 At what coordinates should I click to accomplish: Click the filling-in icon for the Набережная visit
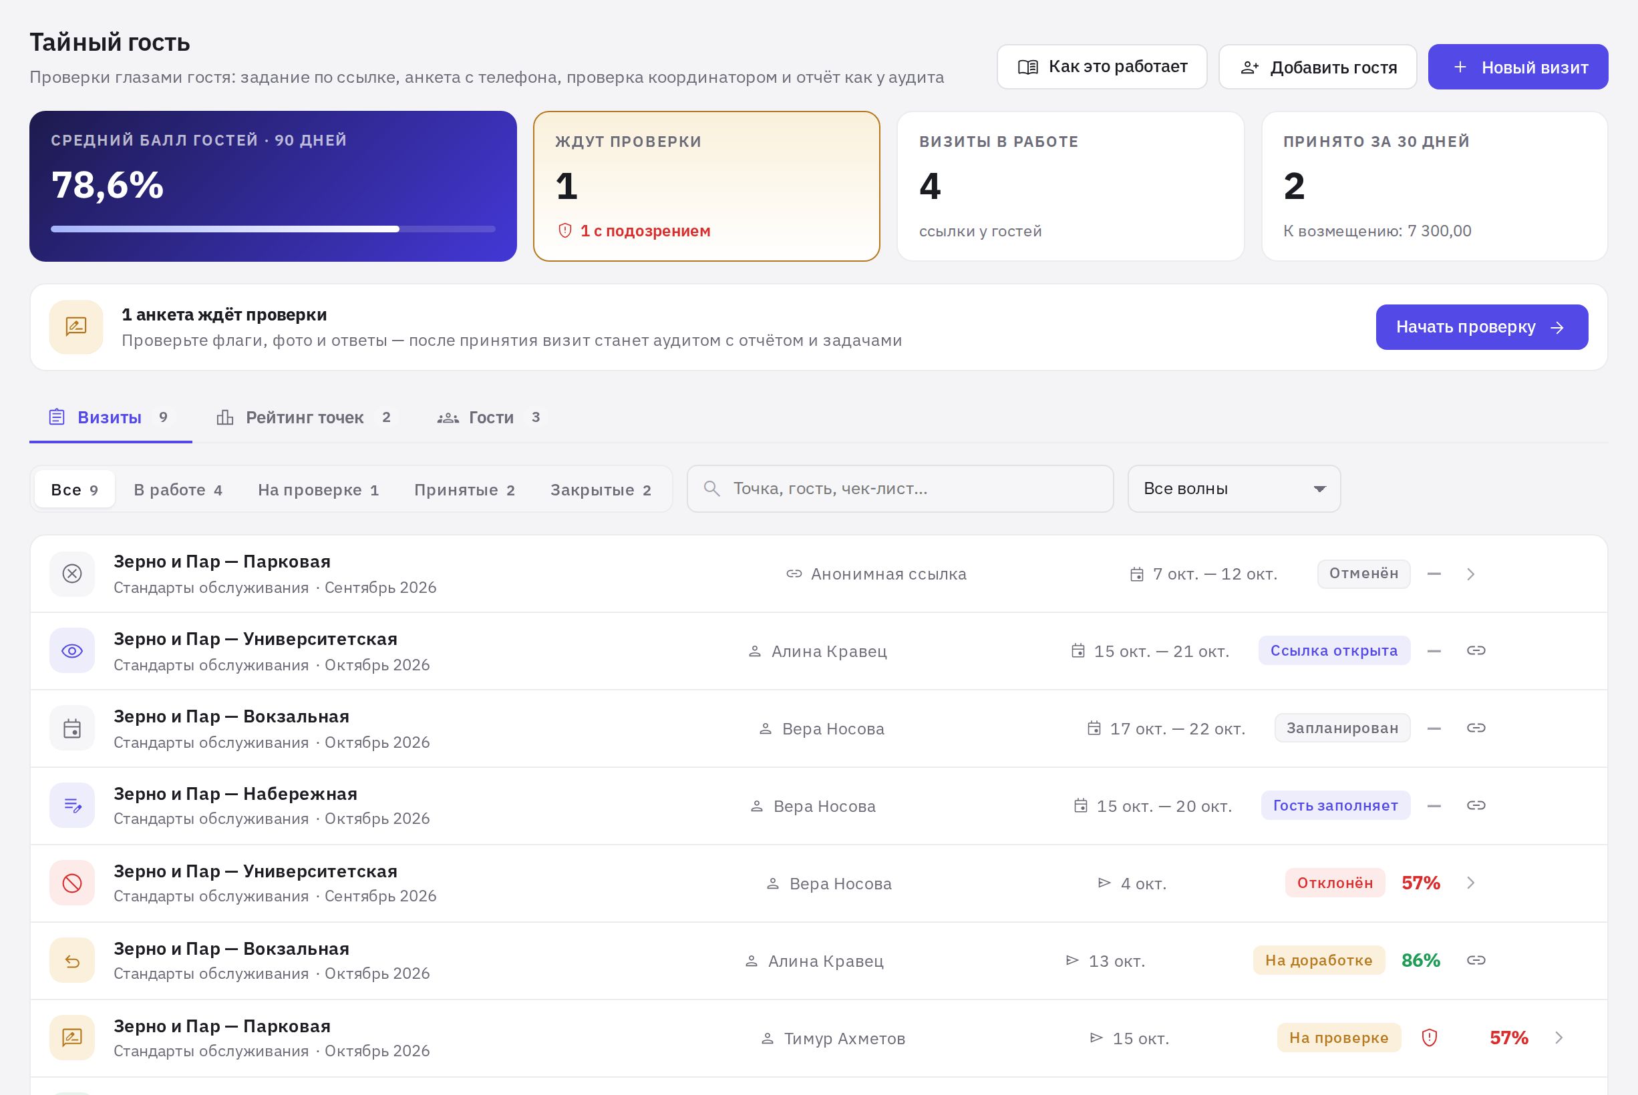(72, 805)
